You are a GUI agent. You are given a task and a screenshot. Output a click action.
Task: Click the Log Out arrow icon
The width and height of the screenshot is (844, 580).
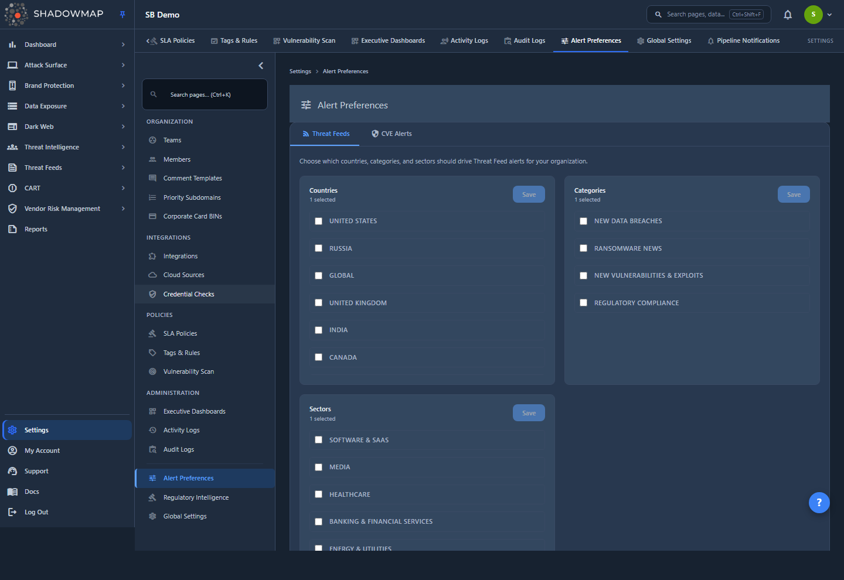12,512
